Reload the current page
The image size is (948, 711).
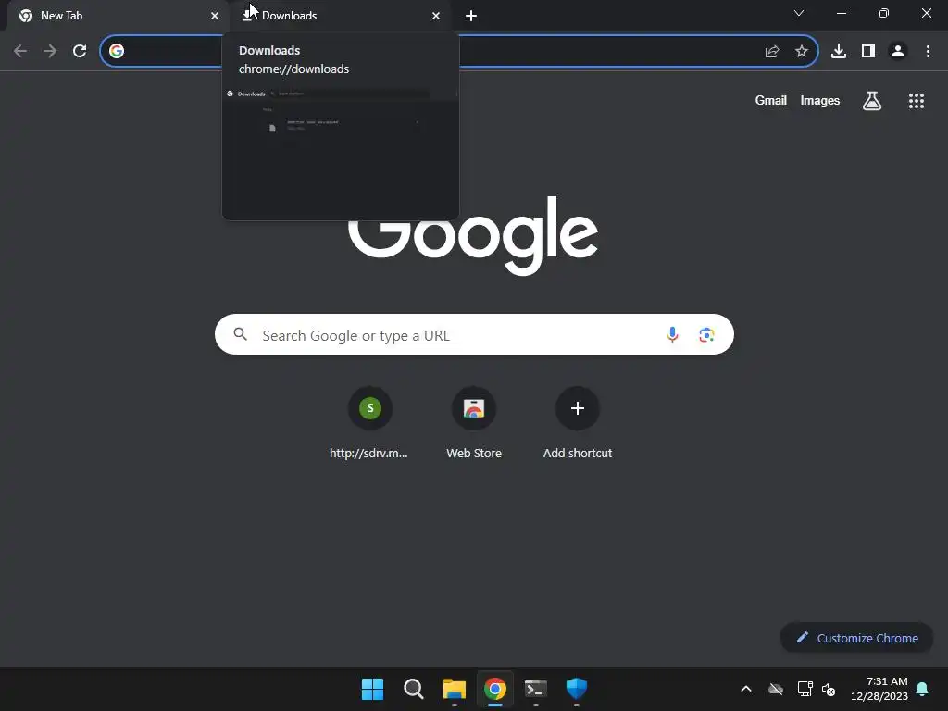(80, 51)
